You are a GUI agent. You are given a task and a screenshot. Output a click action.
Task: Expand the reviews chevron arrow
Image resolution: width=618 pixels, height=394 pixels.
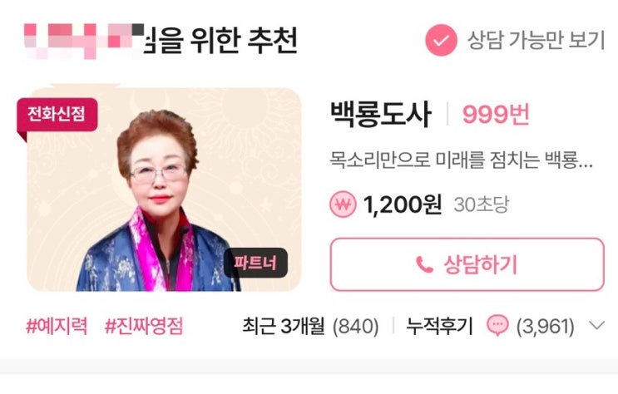pos(596,326)
